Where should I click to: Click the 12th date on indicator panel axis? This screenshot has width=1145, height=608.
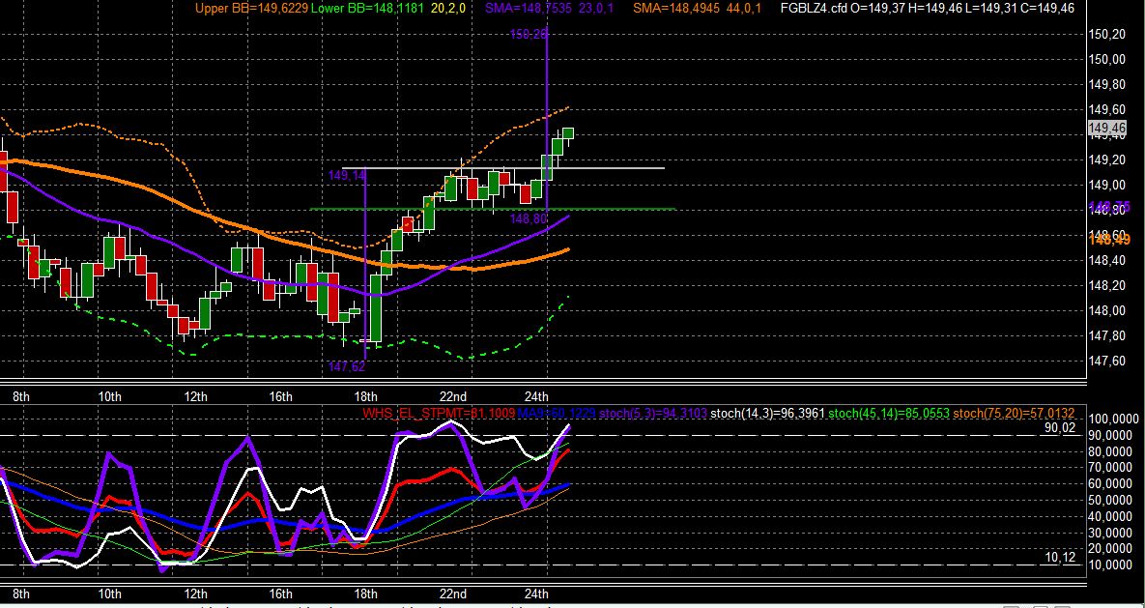coord(195,594)
